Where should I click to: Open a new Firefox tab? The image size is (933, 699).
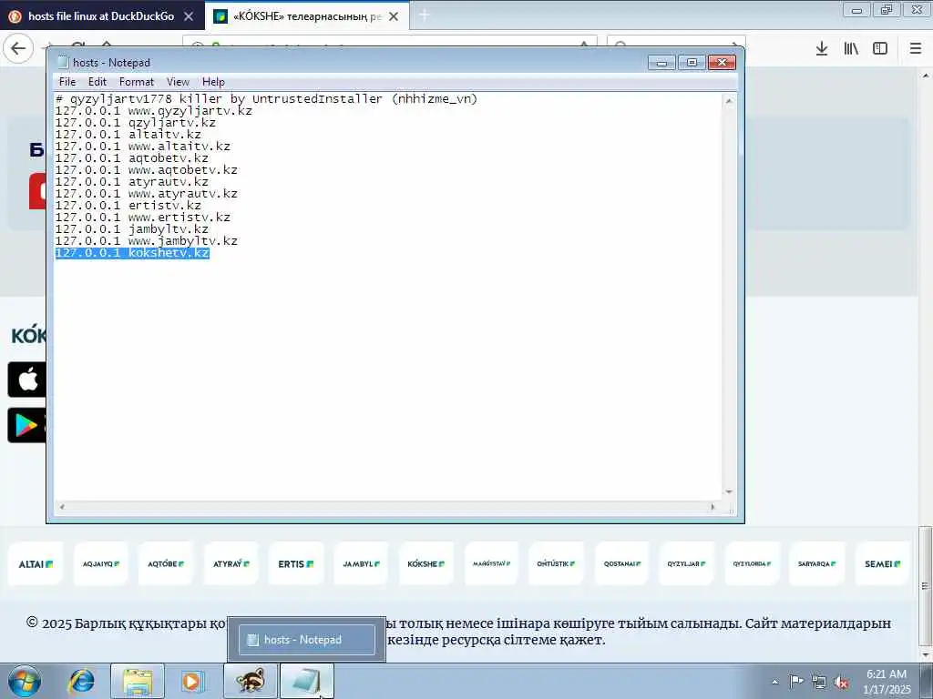(425, 15)
